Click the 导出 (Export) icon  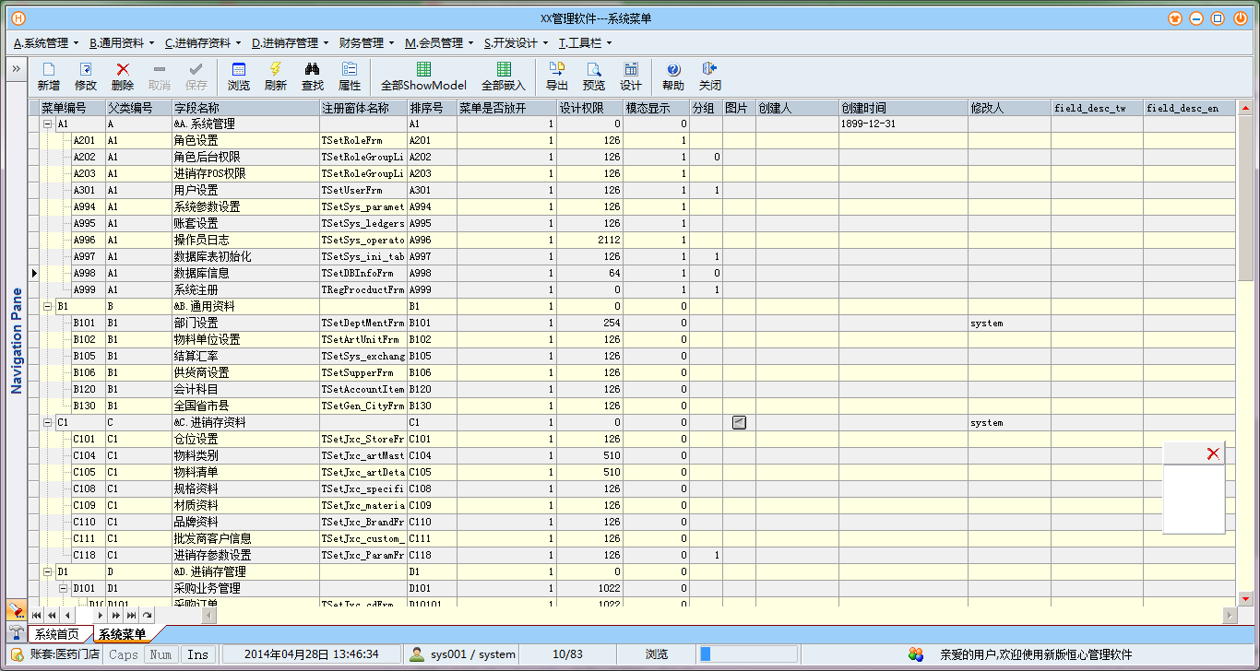pos(557,76)
